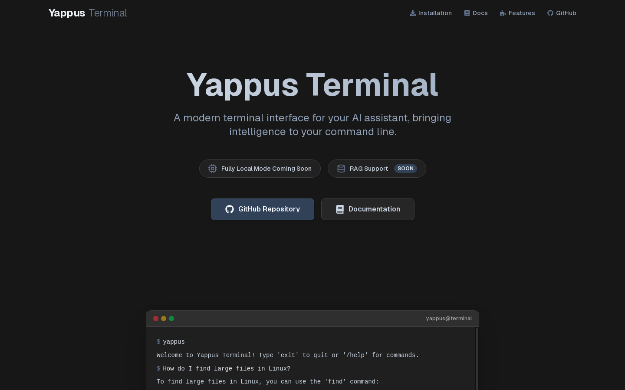This screenshot has width=625, height=390.
Task: Click the 'How do I find large files' prompt
Action: 224,369
